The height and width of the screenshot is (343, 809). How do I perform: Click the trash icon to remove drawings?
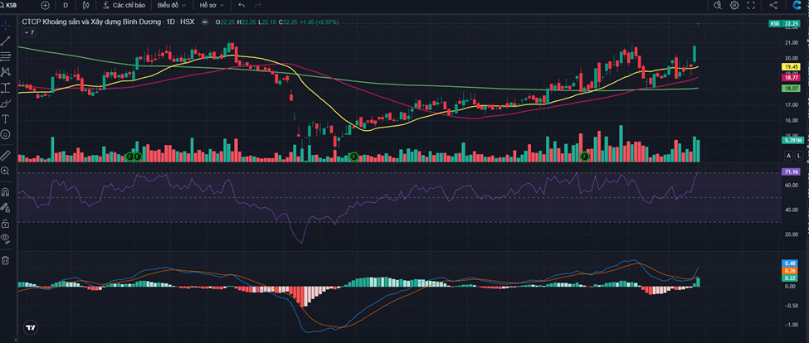tap(5, 260)
